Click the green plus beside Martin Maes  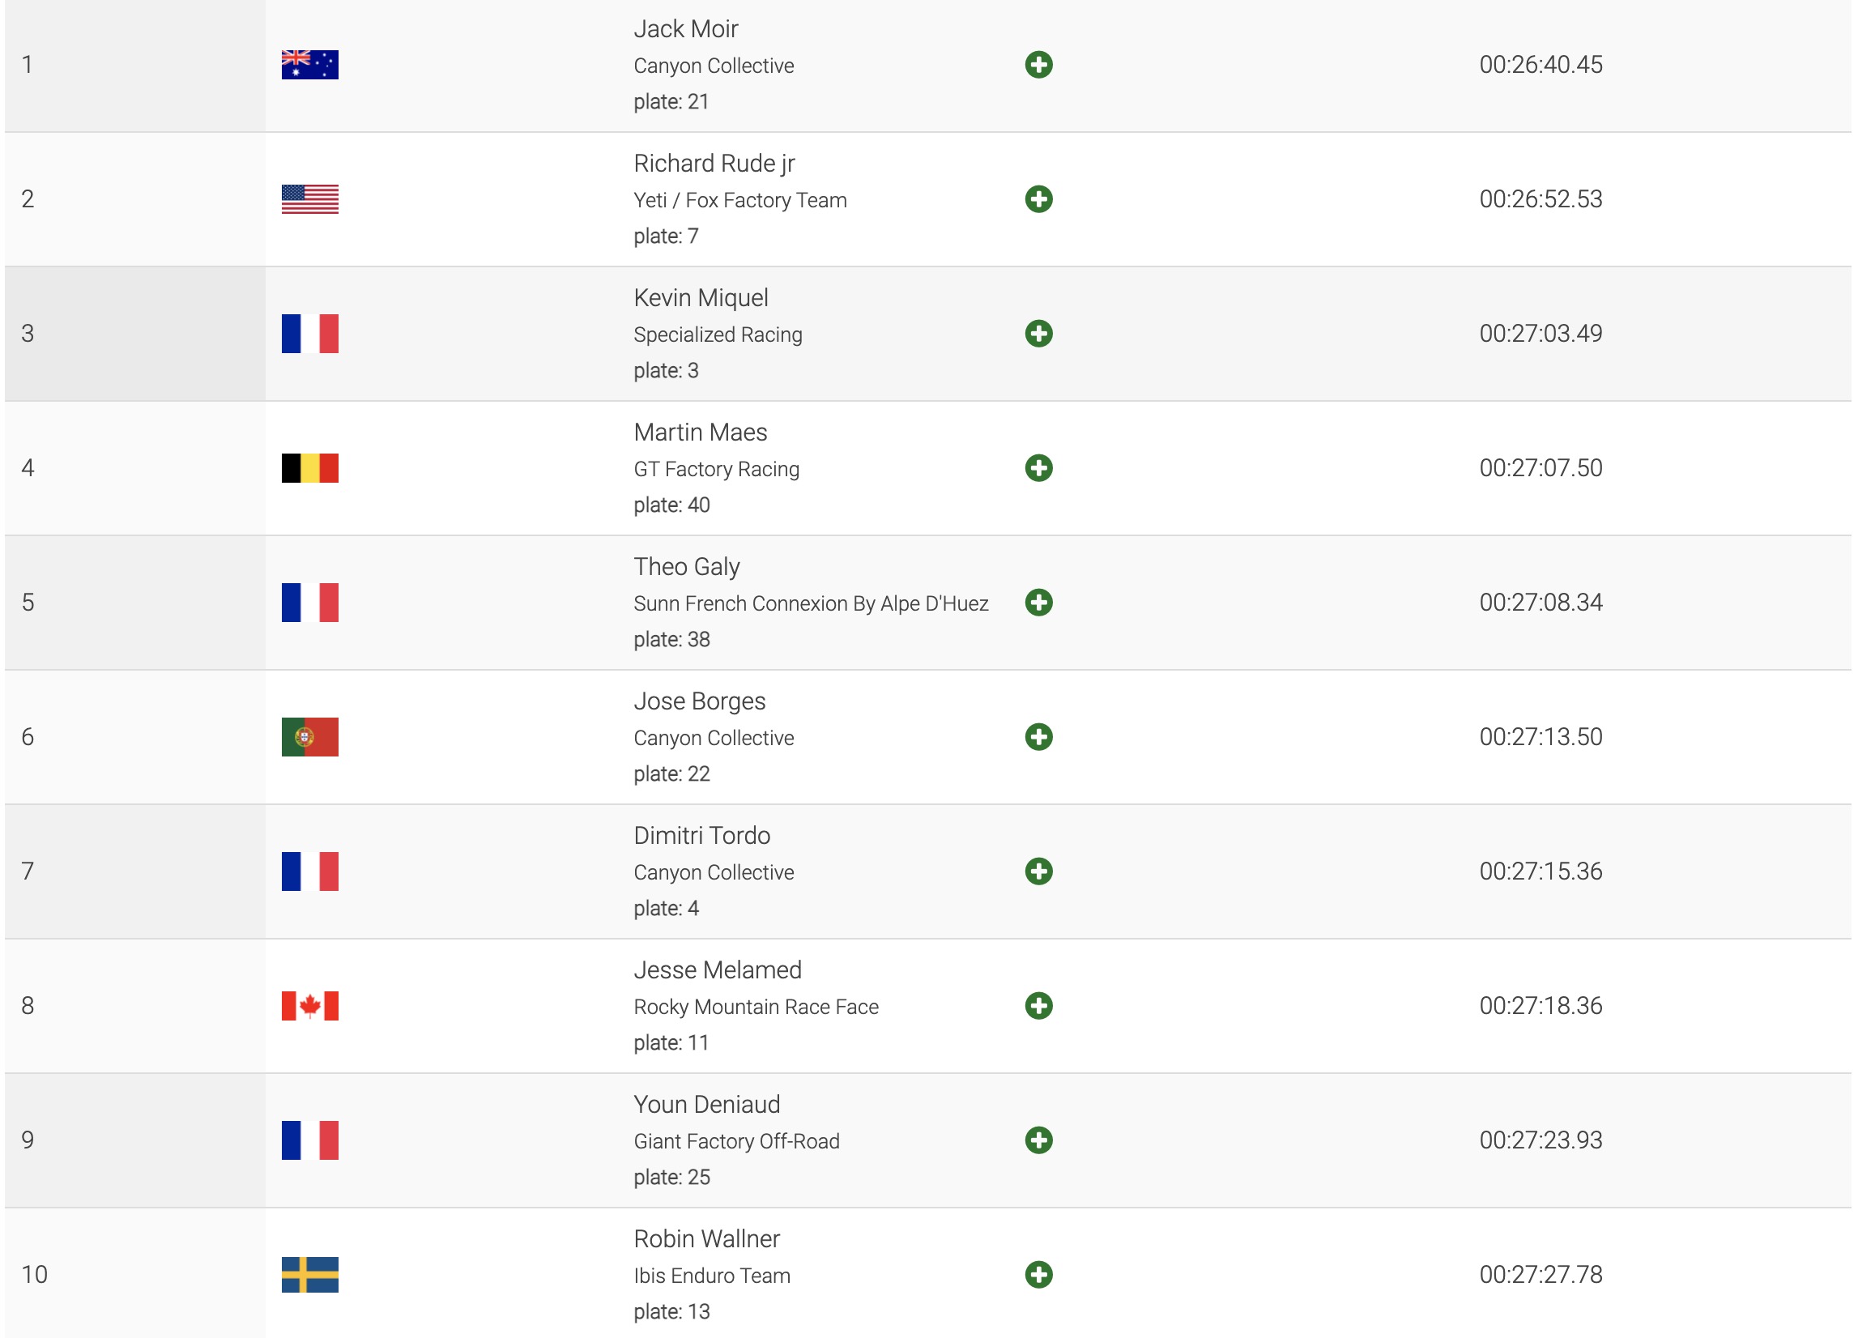click(1038, 468)
